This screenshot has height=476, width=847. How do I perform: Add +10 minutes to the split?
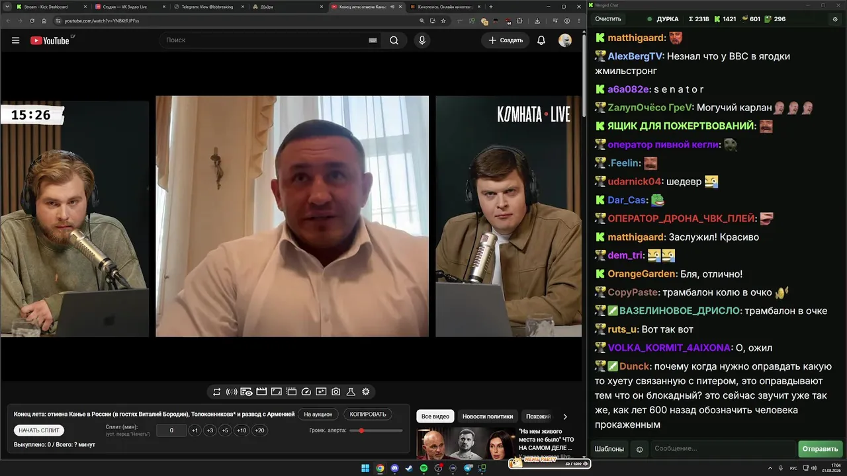pyautogui.click(x=242, y=430)
